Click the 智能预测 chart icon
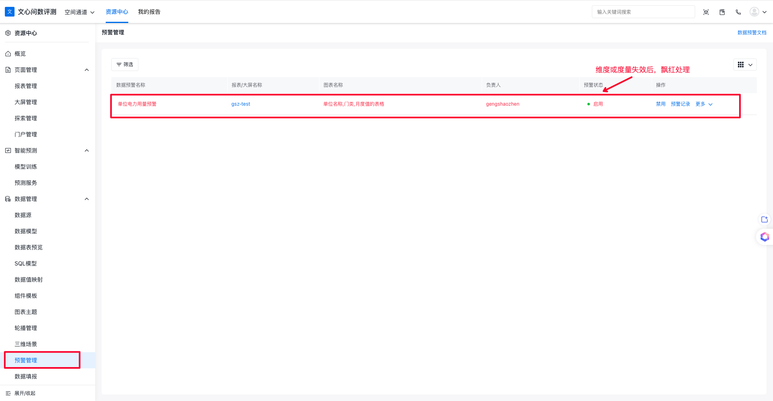773x401 pixels. tap(8, 150)
